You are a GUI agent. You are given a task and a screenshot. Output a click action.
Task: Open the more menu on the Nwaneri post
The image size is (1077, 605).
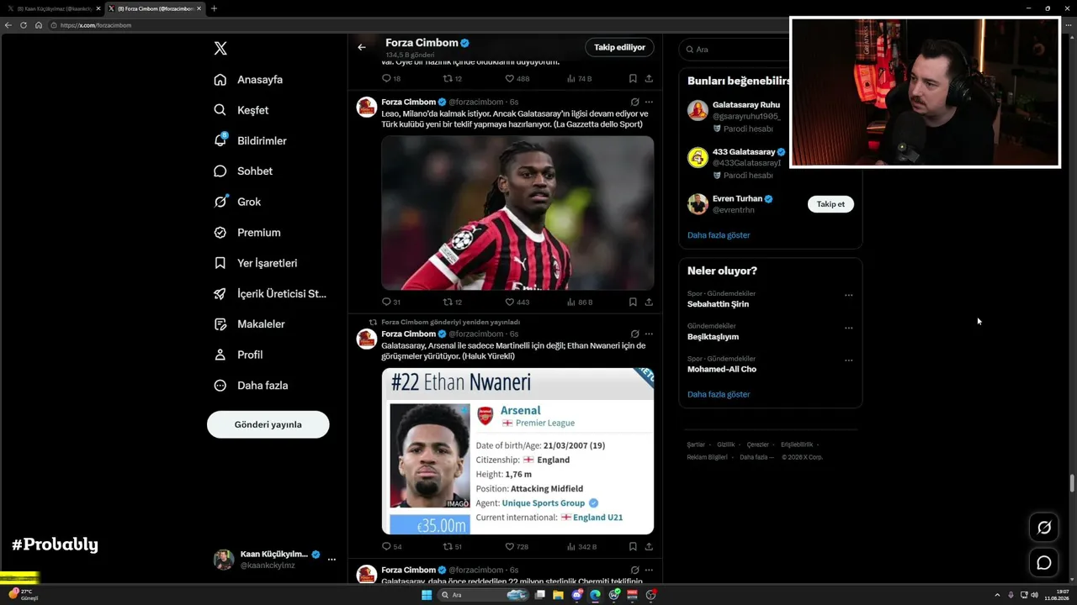pos(649,334)
